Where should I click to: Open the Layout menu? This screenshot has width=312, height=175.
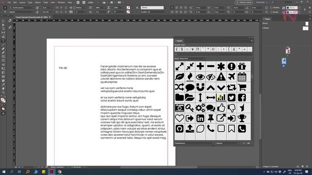point(22,2)
